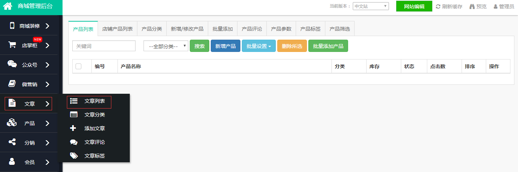
Task: Click the home icon beside 商城管理后台
Action: (8, 6)
